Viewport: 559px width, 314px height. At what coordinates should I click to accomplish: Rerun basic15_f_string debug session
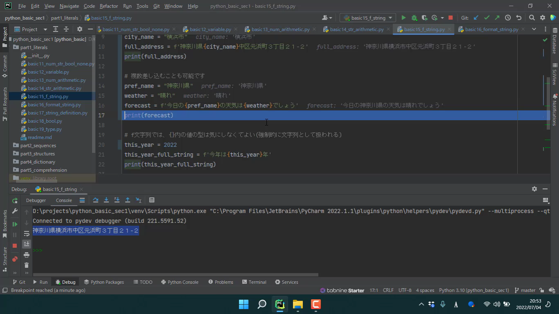click(x=15, y=200)
